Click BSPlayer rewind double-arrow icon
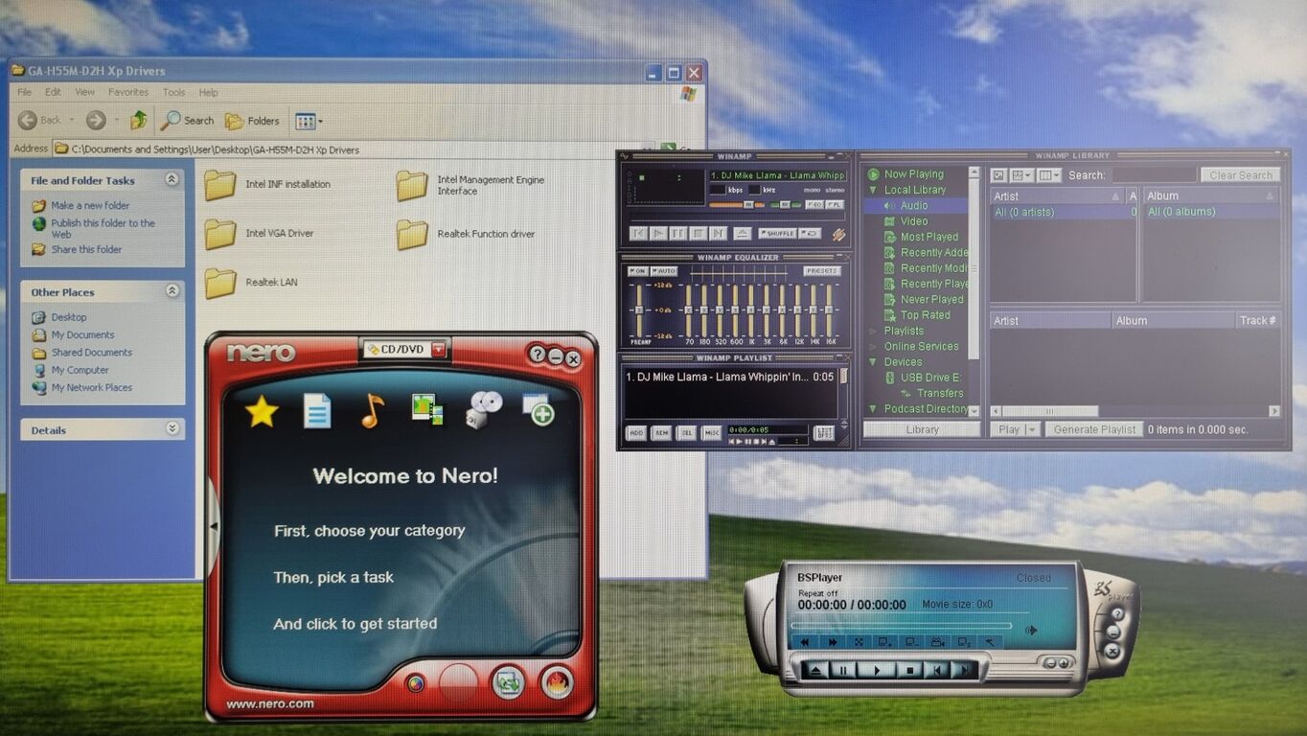The image size is (1307, 736). pyautogui.click(x=805, y=642)
